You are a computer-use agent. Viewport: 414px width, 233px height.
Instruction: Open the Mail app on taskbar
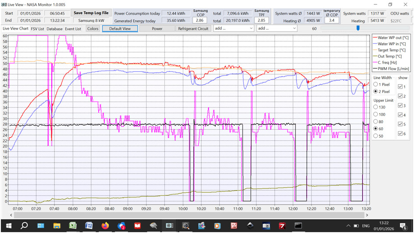tap(41, 226)
